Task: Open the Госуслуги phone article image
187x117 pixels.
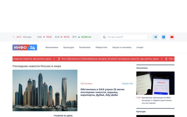Action: coord(155,83)
